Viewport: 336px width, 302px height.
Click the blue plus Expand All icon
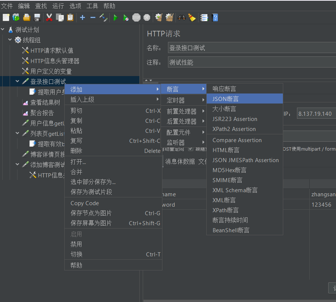82,17
